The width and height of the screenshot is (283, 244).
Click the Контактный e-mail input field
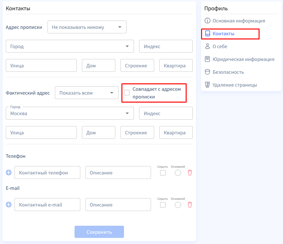pyautogui.click(x=47, y=205)
